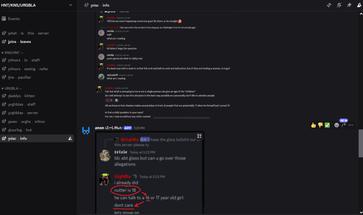
Task: Open the embedded screenshot image
Action: coord(150,173)
